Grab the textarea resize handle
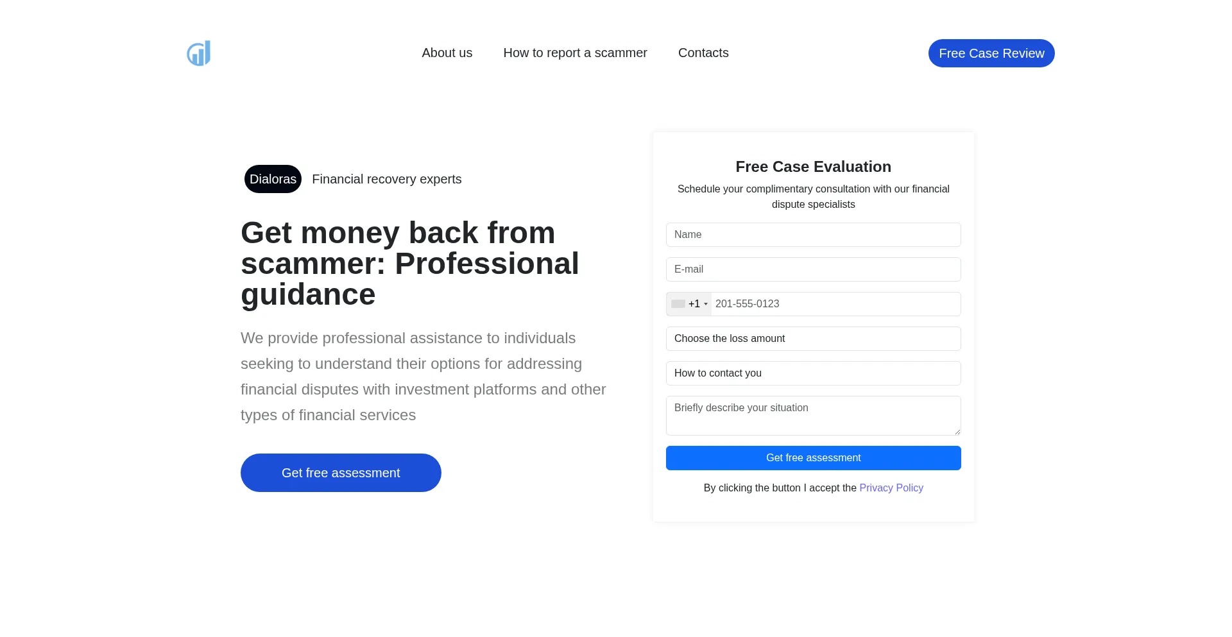The width and height of the screenshot is (1232, 637). 957,432
